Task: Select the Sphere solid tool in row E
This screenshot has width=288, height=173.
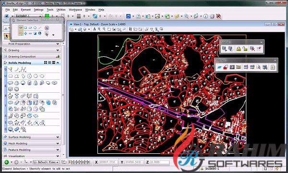Action: click(x=23, y=83)
